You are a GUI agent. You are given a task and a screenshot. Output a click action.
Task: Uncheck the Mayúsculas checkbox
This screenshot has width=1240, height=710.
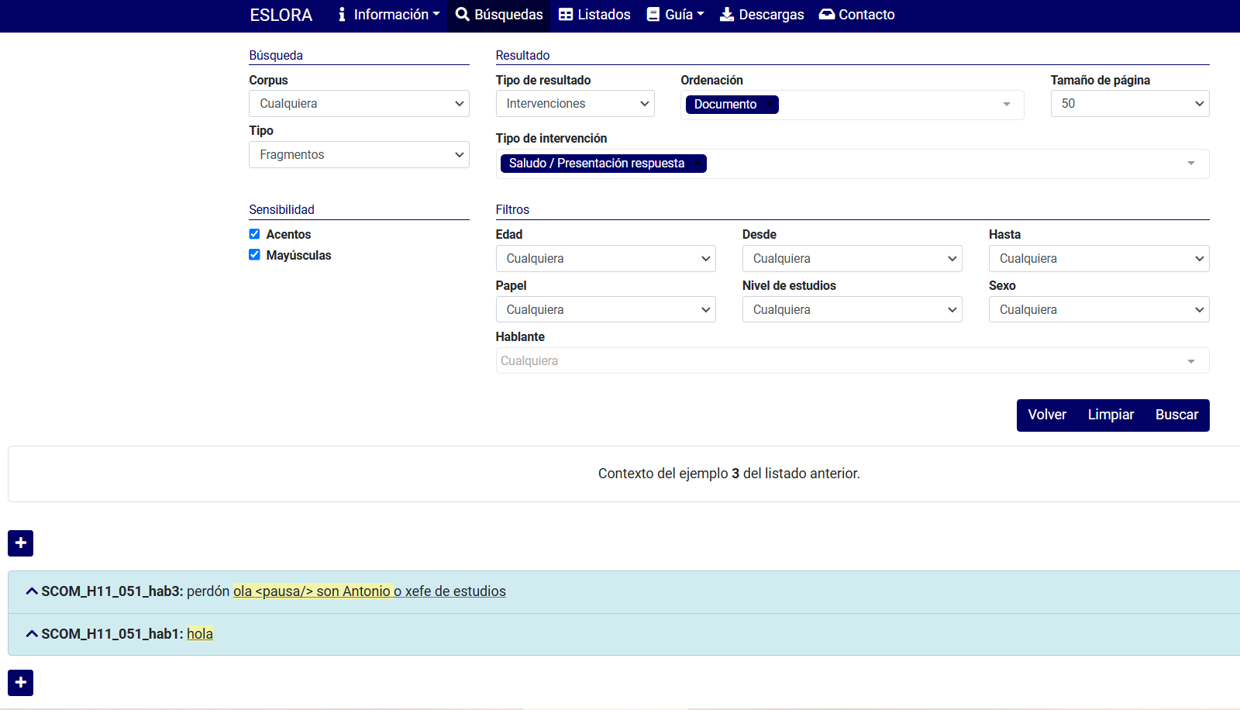tap(254, 255)
